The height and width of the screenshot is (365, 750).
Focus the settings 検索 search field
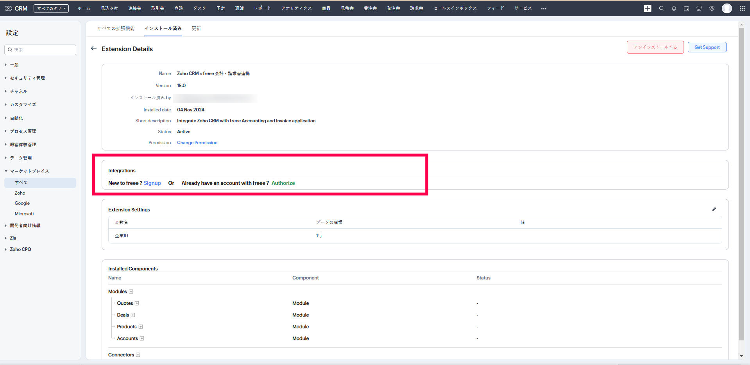click(40, 50)
